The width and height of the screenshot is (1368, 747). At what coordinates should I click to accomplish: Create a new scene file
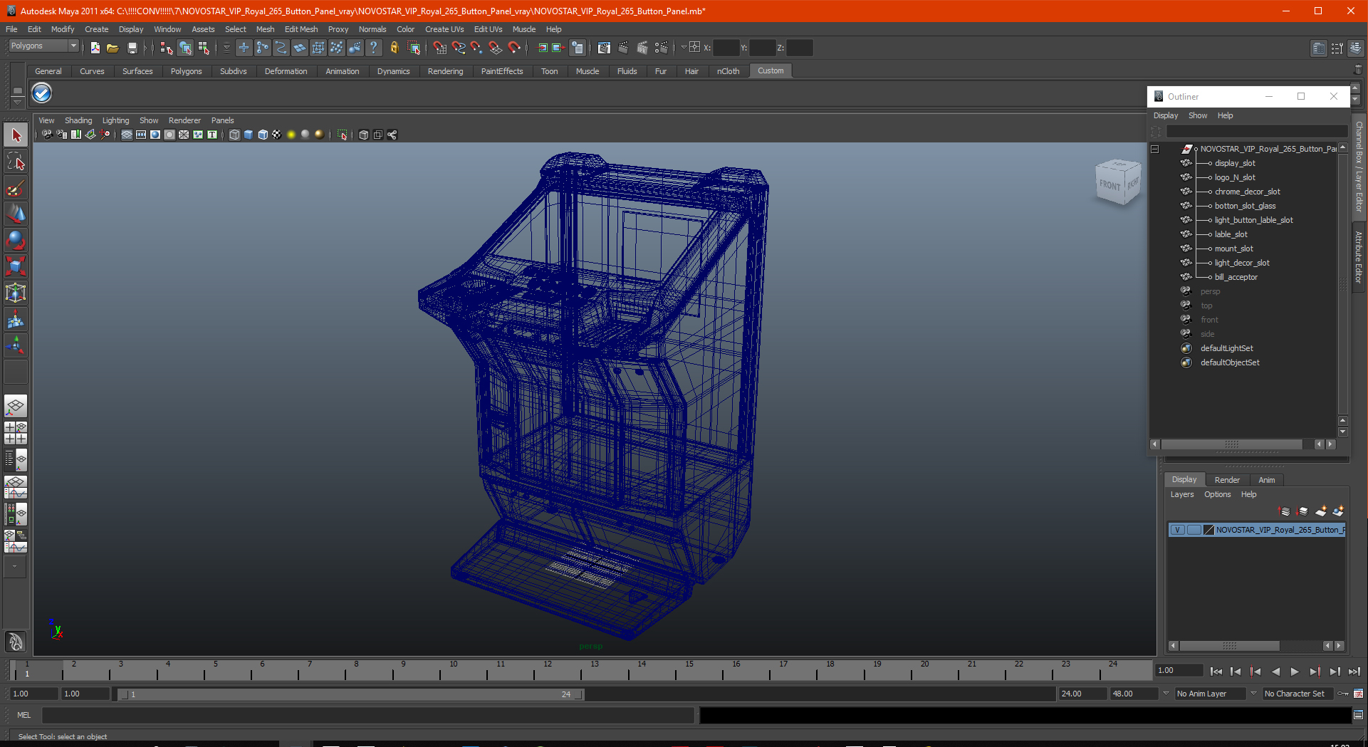(95, 48)
